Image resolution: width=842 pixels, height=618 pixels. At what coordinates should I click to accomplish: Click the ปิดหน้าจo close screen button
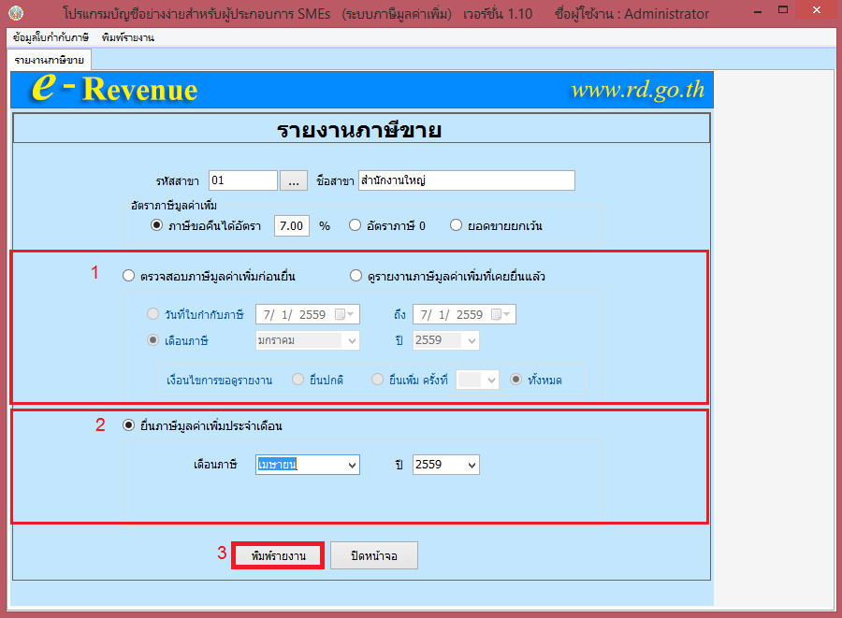tap(373, 555)
